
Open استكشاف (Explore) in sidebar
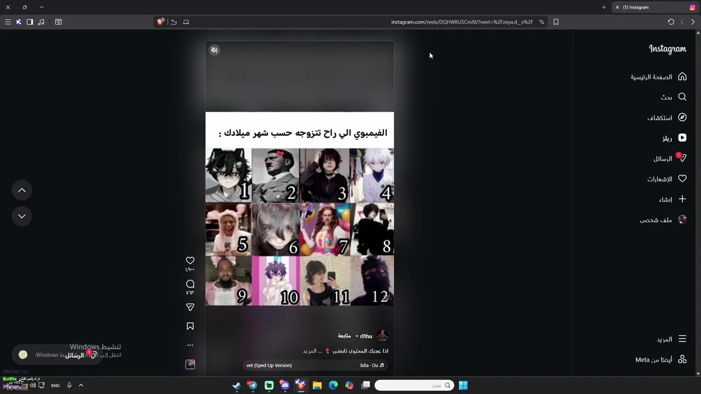tap(667, 118)
